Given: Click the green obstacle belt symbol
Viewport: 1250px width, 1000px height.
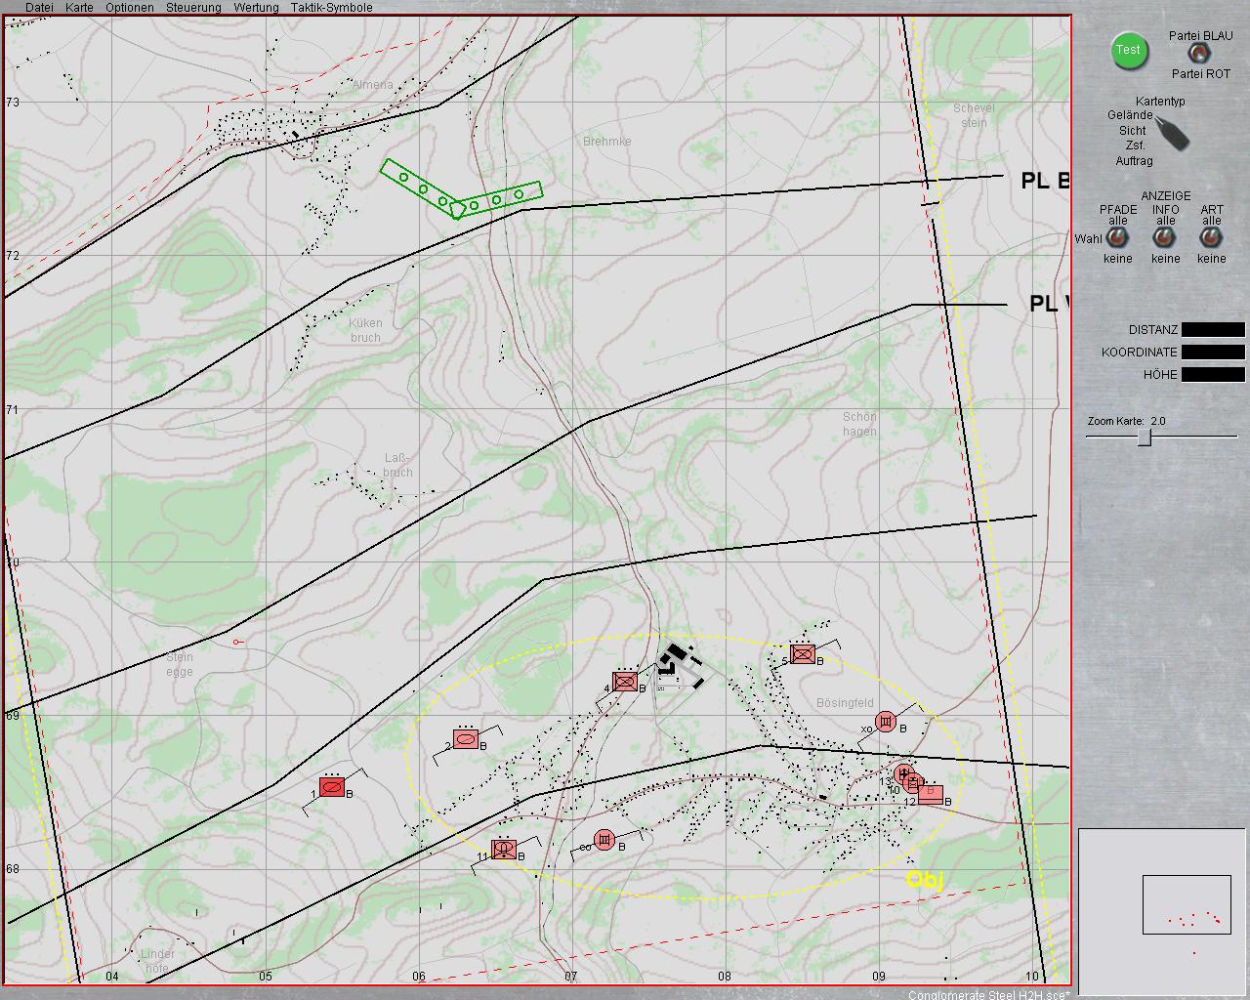Looking at the screenshot, I should 459,193.
